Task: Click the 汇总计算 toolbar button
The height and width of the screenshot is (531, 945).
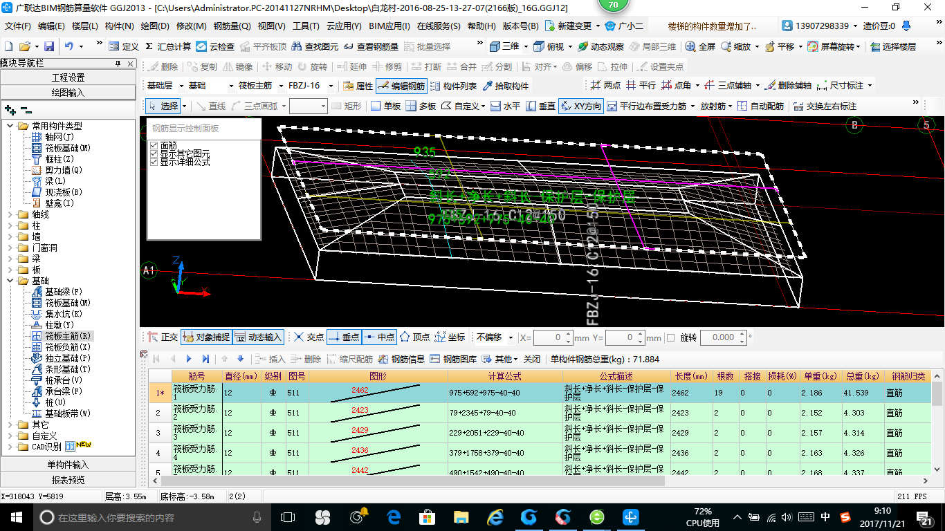Action: point(168,46)
